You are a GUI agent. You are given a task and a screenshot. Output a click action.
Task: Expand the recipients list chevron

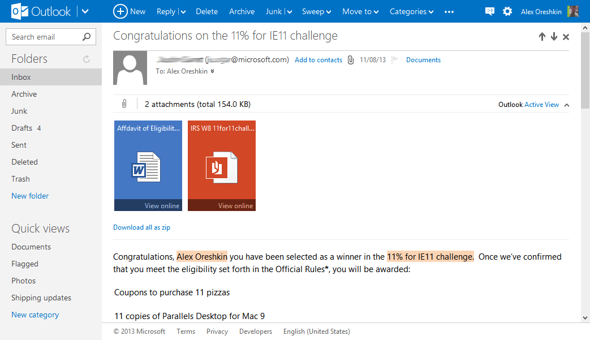(x=212, y=71)
